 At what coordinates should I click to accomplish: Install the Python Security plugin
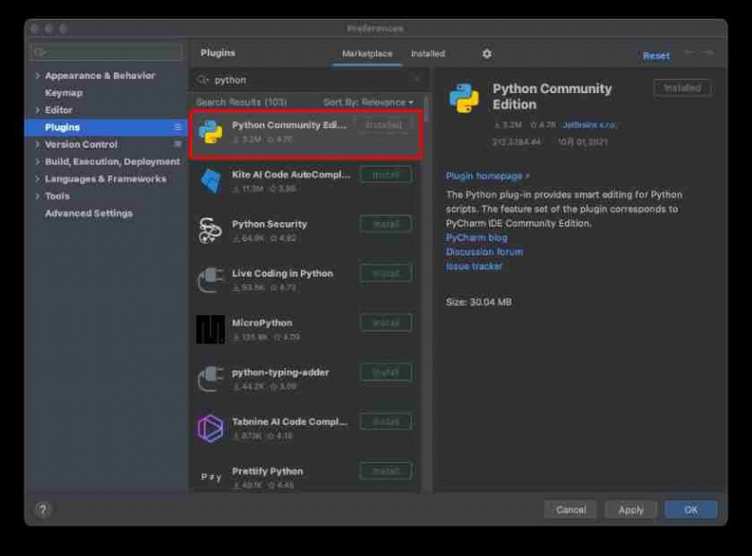385,224
